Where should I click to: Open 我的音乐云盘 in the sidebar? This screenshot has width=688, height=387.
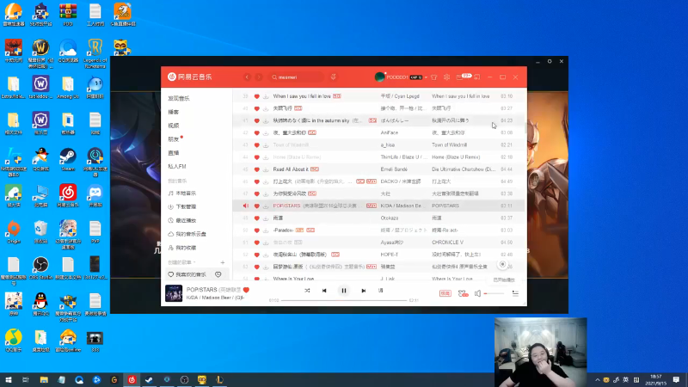click(x=190, y=234)
